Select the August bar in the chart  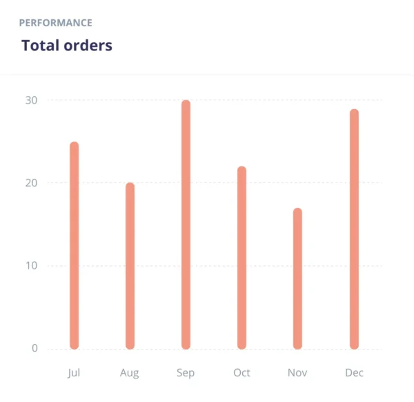(130, 266)
